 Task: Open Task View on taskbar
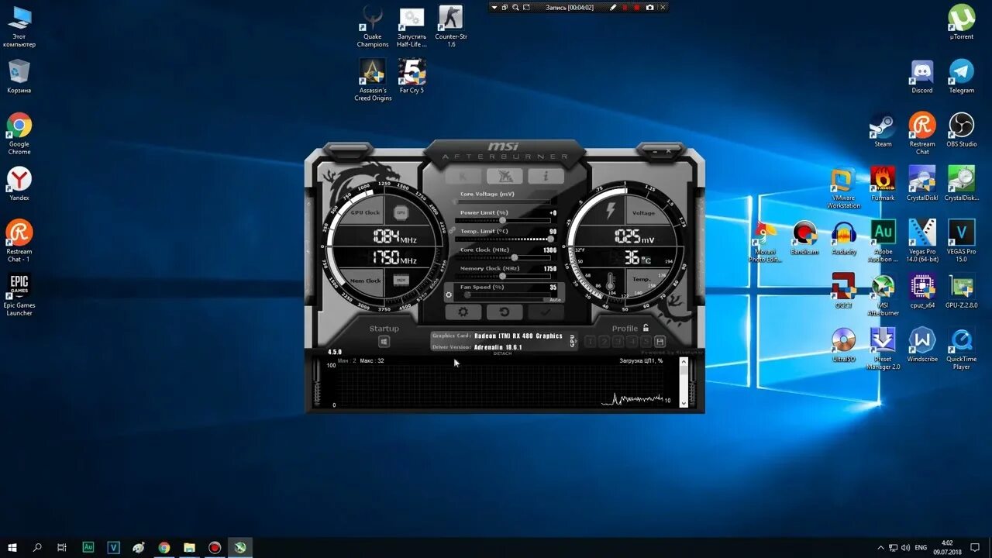[x=62, y=547]
